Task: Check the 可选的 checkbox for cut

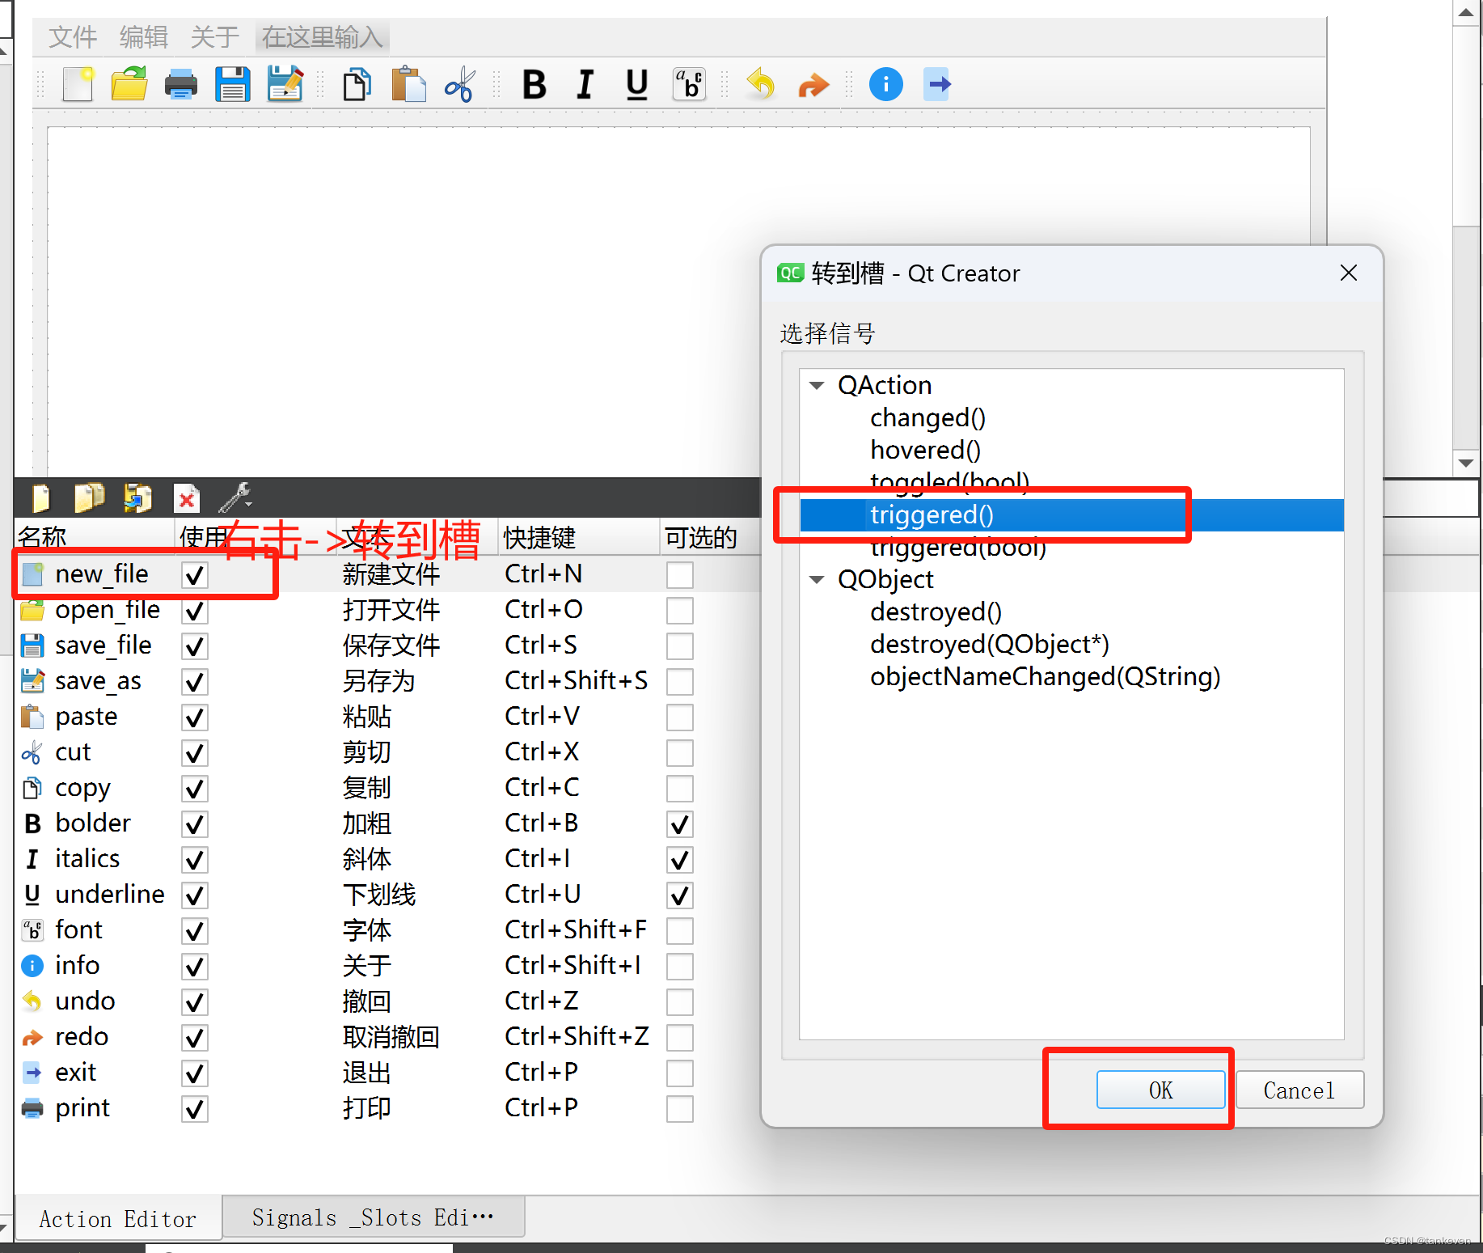Action: (x=679, y=752)
